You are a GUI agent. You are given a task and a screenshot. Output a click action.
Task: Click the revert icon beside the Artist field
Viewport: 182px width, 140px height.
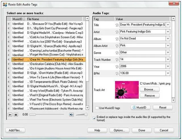[117, 32]
